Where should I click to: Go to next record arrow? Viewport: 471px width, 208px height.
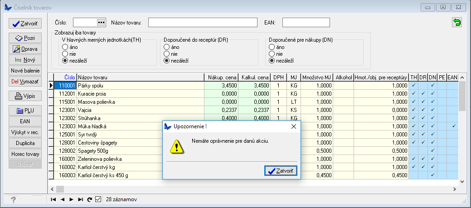click(71, 199)
